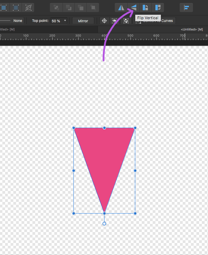Image resolution: width=208 pixels, height=255 pixels.
Task: Rotate selection counter-clockwise
Action: tap(145, 8)
